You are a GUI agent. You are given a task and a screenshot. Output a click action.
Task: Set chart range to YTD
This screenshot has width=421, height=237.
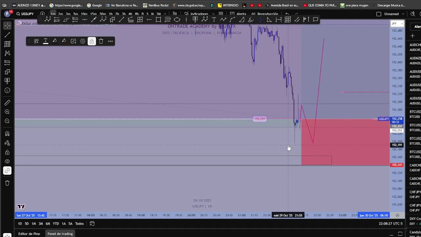click(x=56, y=224)
